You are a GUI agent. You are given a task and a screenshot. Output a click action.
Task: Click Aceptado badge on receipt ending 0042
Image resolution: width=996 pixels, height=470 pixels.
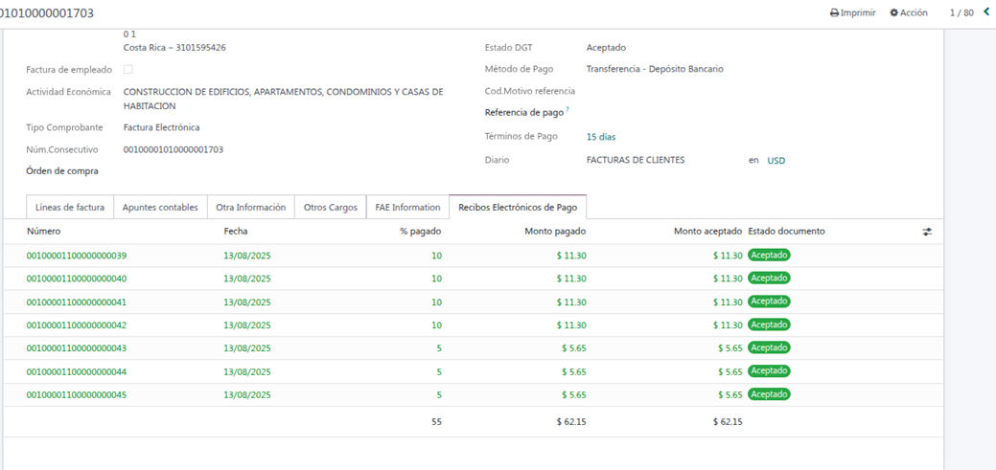(x=769, y=325)
